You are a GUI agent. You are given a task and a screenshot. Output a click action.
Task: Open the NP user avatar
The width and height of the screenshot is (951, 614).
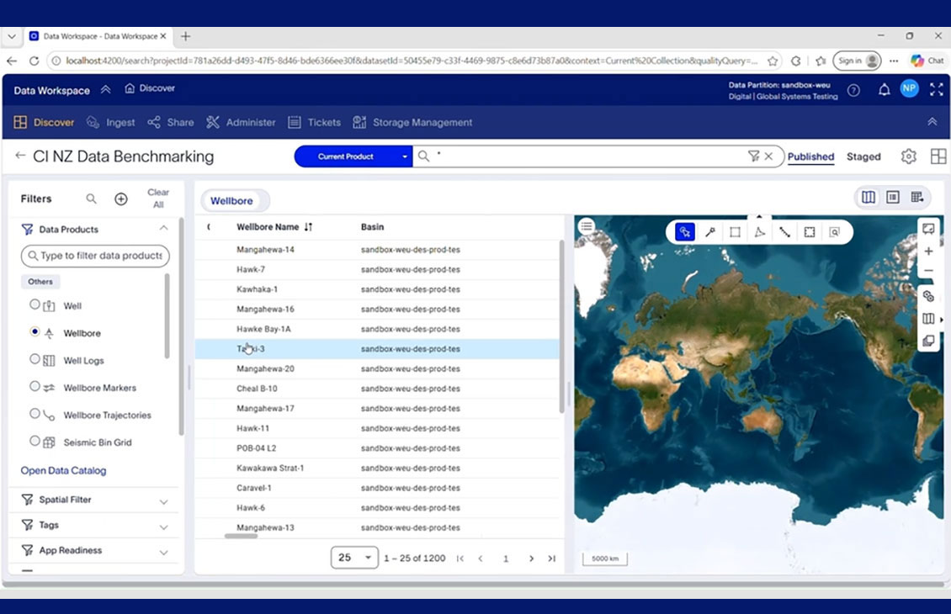(x=909, y=88)
